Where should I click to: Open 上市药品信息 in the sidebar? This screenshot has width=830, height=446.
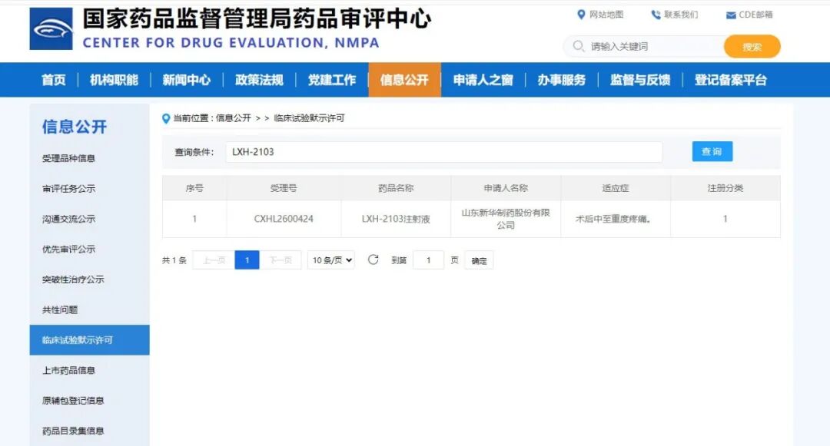pos(69,371)
